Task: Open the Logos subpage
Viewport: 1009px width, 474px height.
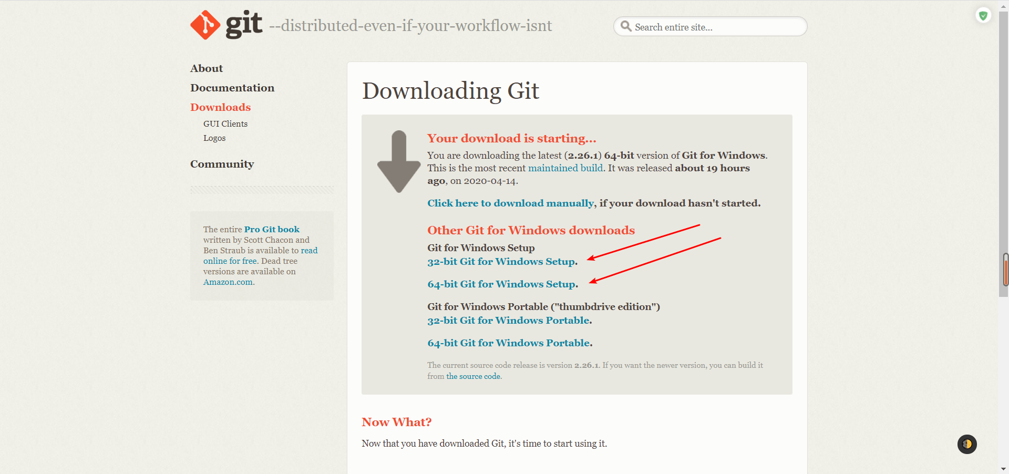Action: (214, 138)
